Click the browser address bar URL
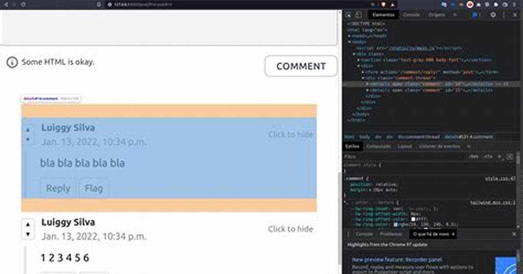This screenshot has width=523, height=274. 143,5
